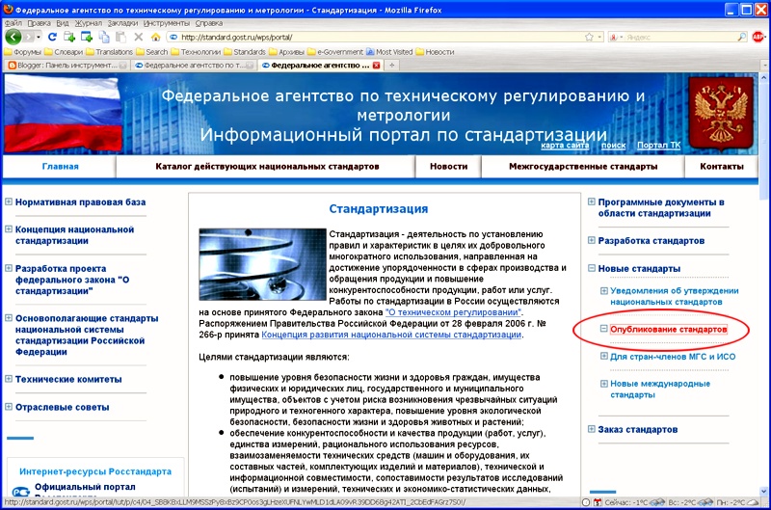Expand Заказ стандартов plus box
The image size is (771, 510).
click(x=592, y=429)
